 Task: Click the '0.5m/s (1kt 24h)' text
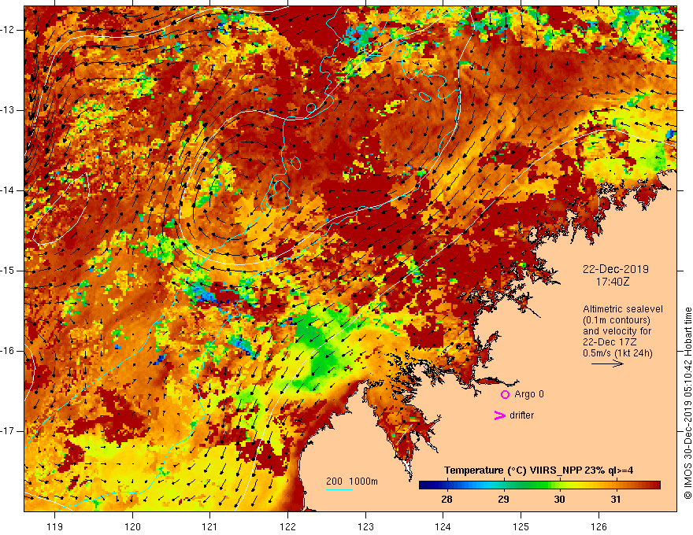pyautogui.click(x=617, y=353)
